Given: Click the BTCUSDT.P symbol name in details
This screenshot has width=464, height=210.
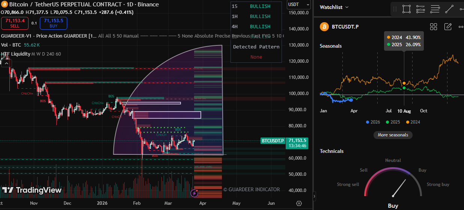Looking at the screenshot, I should tap(345, 27).
